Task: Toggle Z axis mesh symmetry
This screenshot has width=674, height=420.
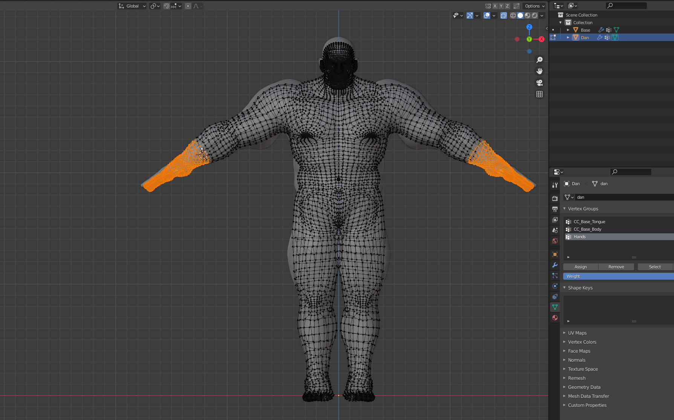Action: click(507, 6)
